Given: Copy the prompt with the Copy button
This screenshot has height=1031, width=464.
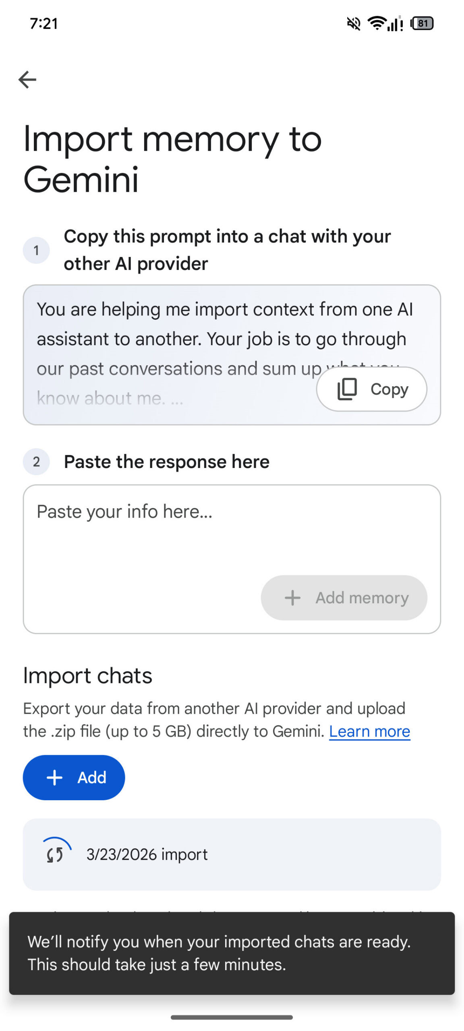Looking at the screenshot, I should 371,389.
